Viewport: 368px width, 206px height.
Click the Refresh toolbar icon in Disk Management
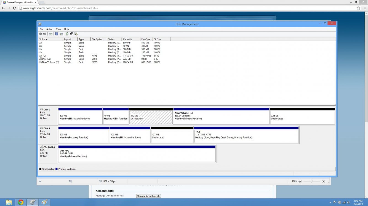[67, 34]
